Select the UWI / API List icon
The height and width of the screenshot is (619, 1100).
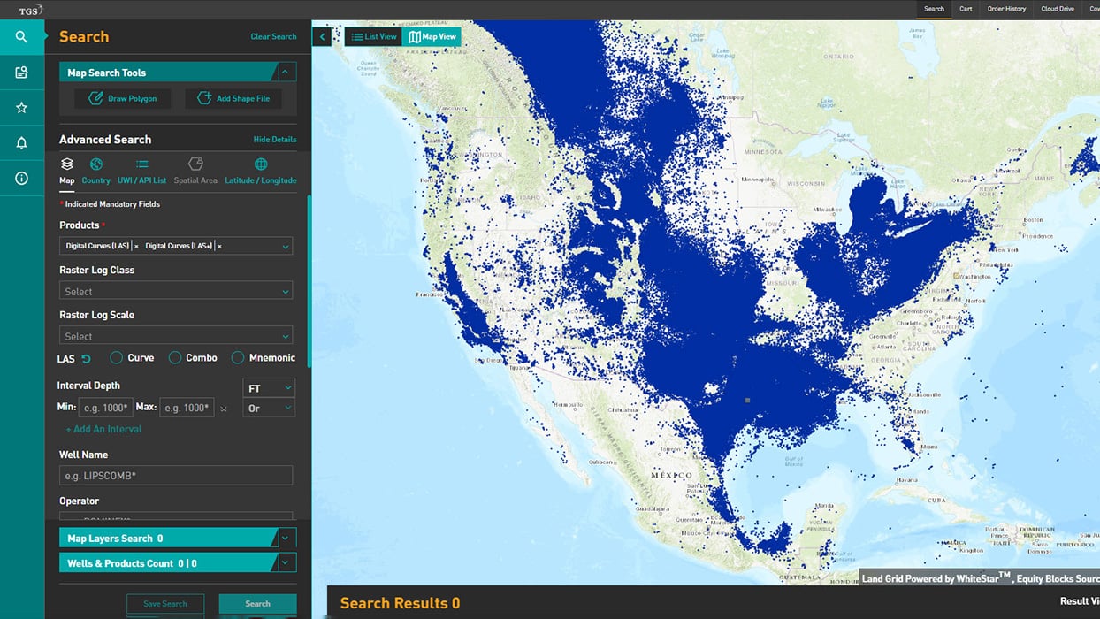pos(141,164)
